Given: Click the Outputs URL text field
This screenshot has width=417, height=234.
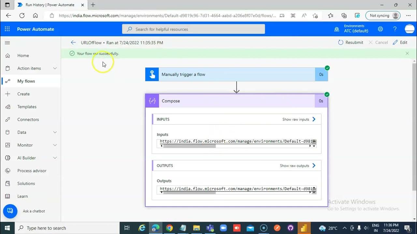Looking at the screenshot, I should (237, 189).
